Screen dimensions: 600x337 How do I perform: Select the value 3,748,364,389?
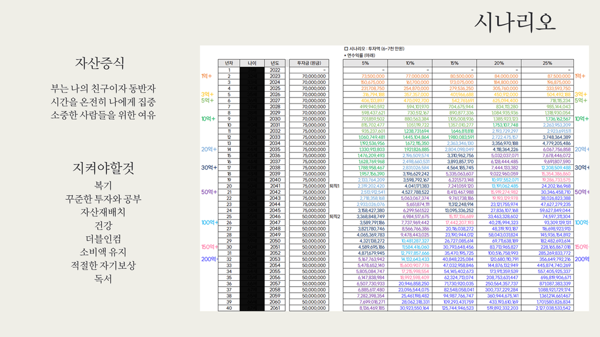pos(556,137)
